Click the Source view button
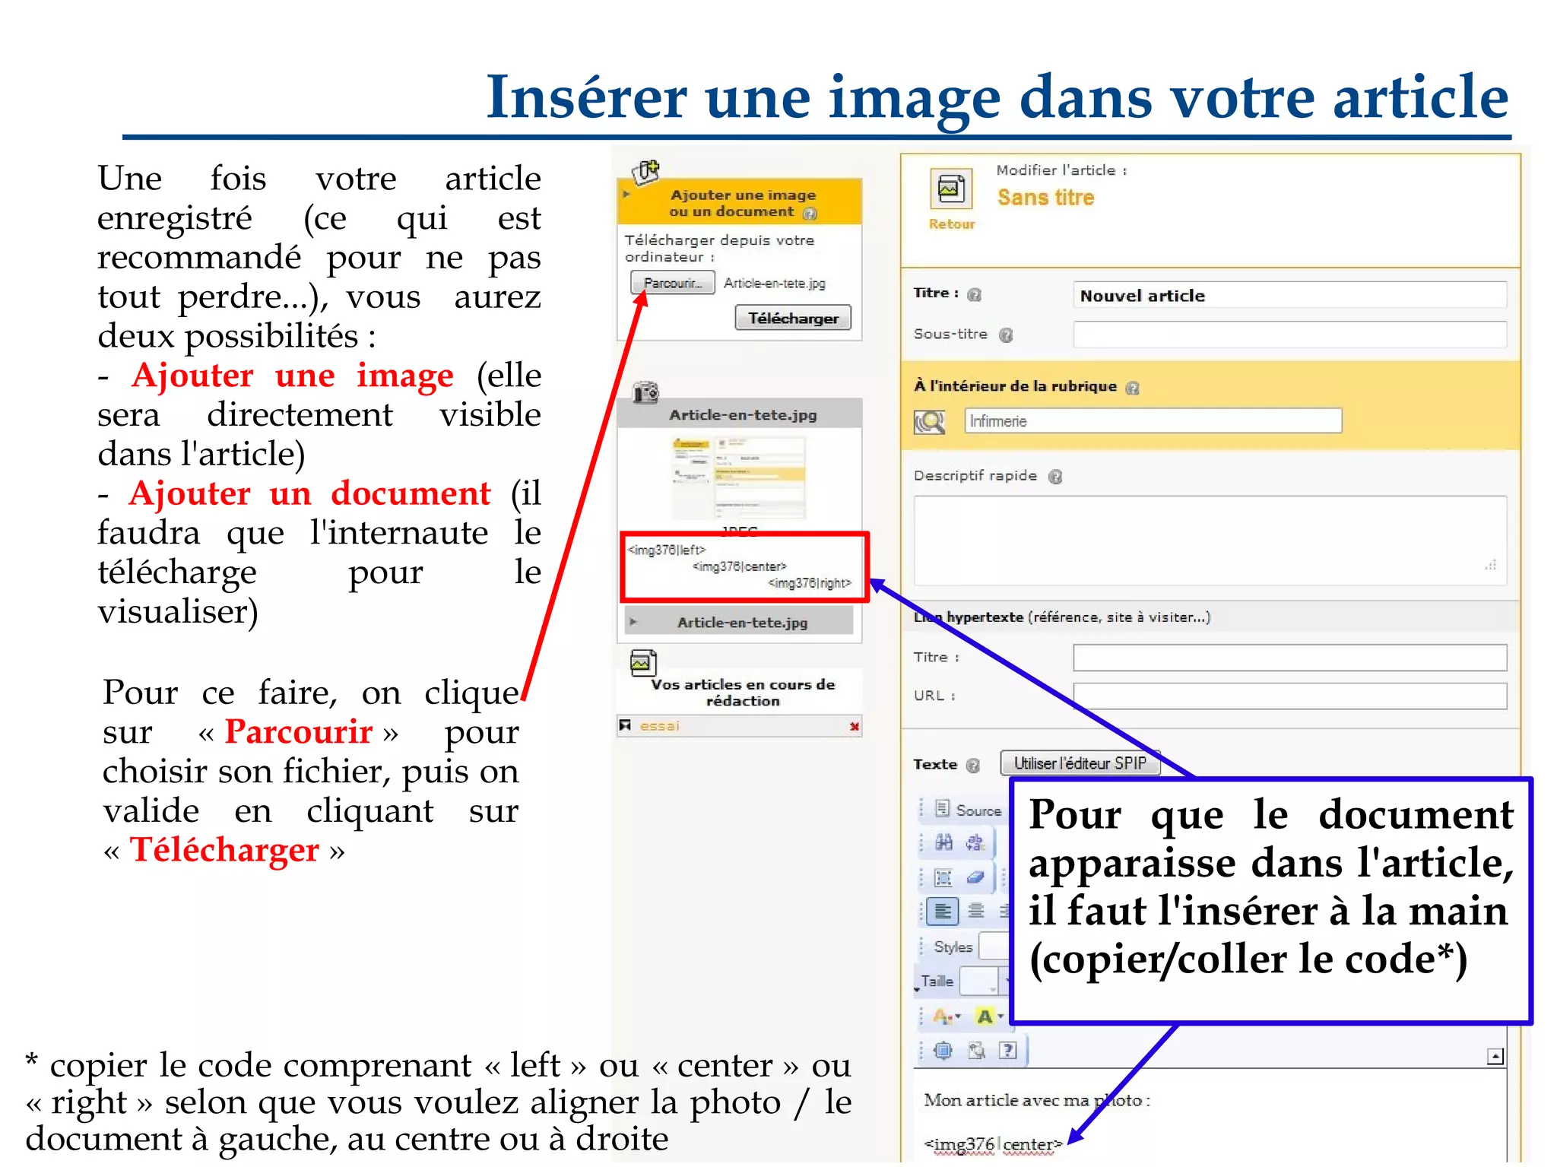Screen dimensions: 1557x1167 tap(968, 810)
